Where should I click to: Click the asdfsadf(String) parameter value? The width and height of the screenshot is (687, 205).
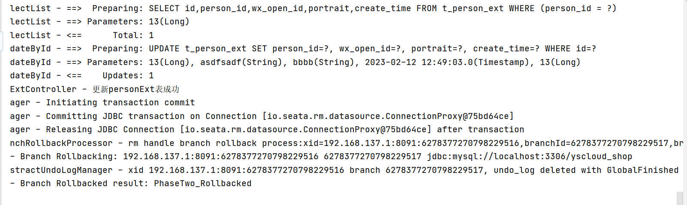(241, 62)
